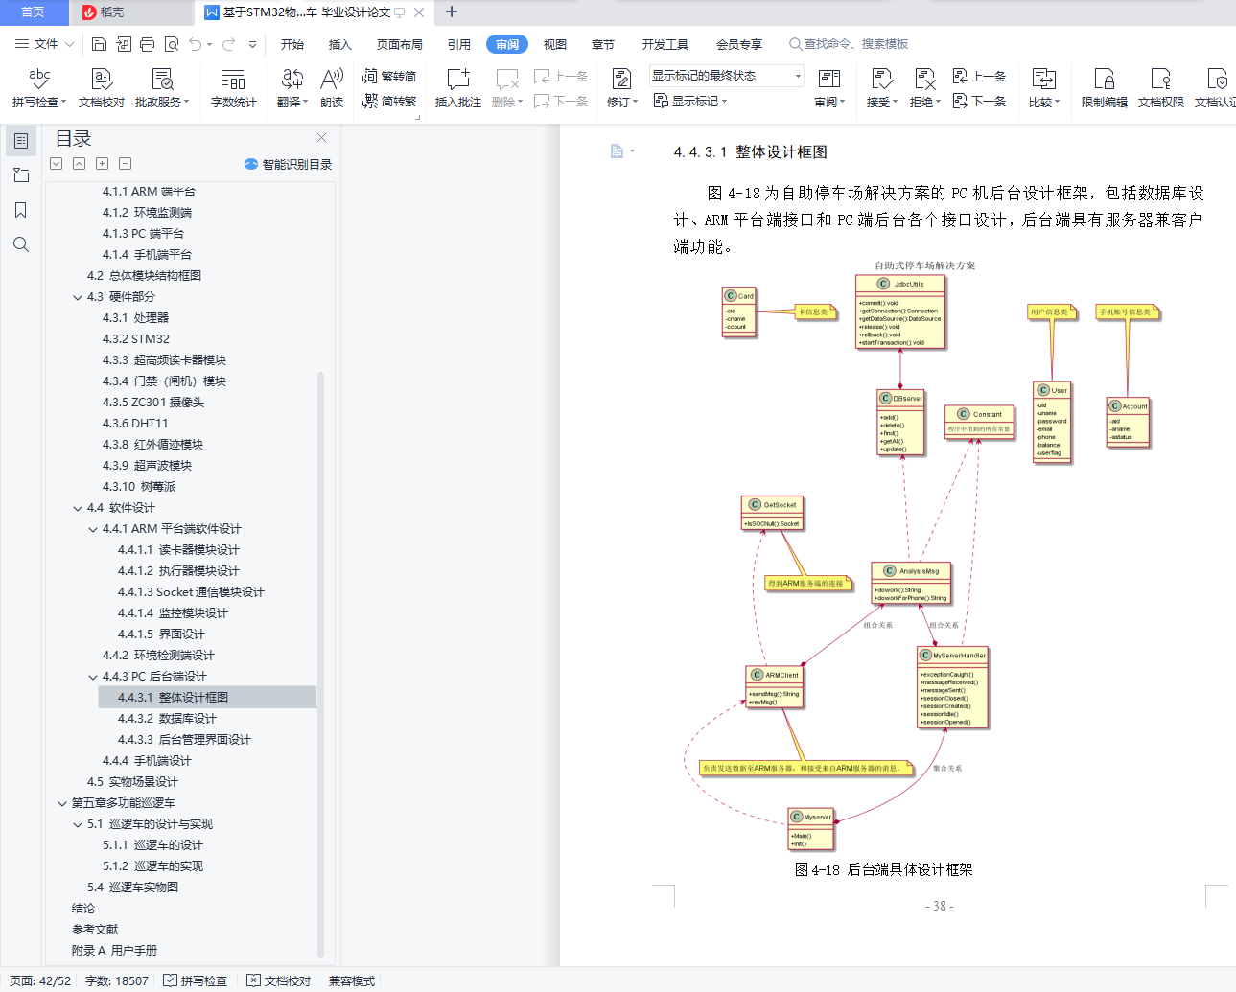Close the 目录 panel
Viewport: 1236px width, 992px height.
pos(322,138)
